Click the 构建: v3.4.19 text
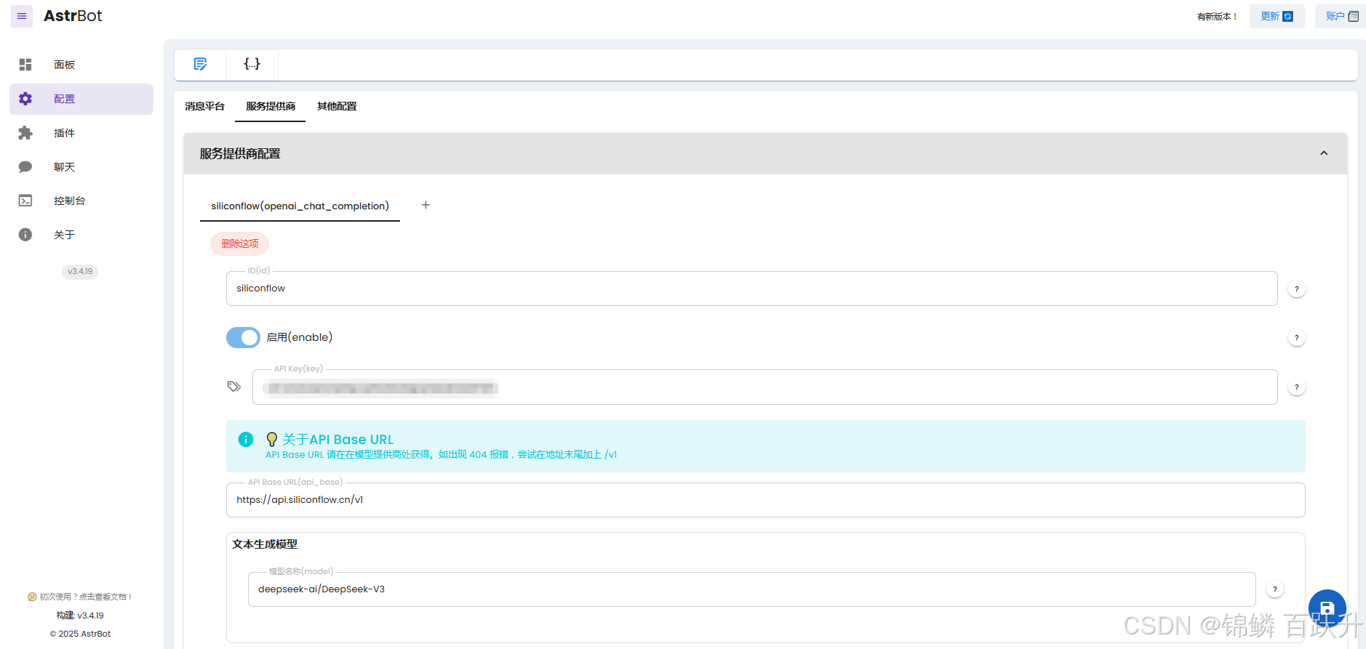Screen dimensions: 1366x649 [x=80, y=616]
